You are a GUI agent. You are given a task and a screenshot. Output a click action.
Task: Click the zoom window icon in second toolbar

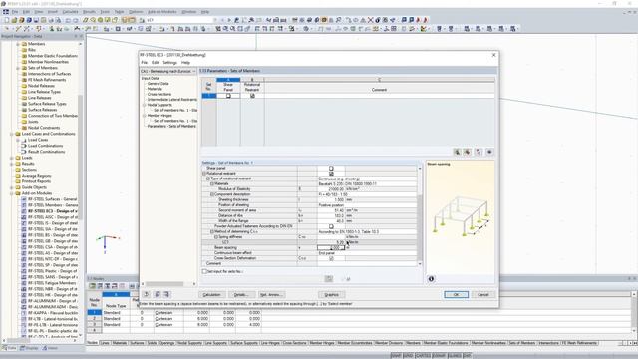click(x=225, y=29)
